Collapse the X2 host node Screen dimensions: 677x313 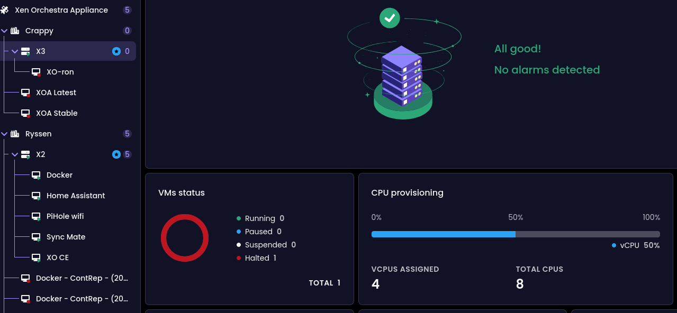click(15, 154)
